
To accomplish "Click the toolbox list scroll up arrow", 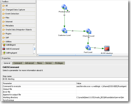I will point(34,45).
